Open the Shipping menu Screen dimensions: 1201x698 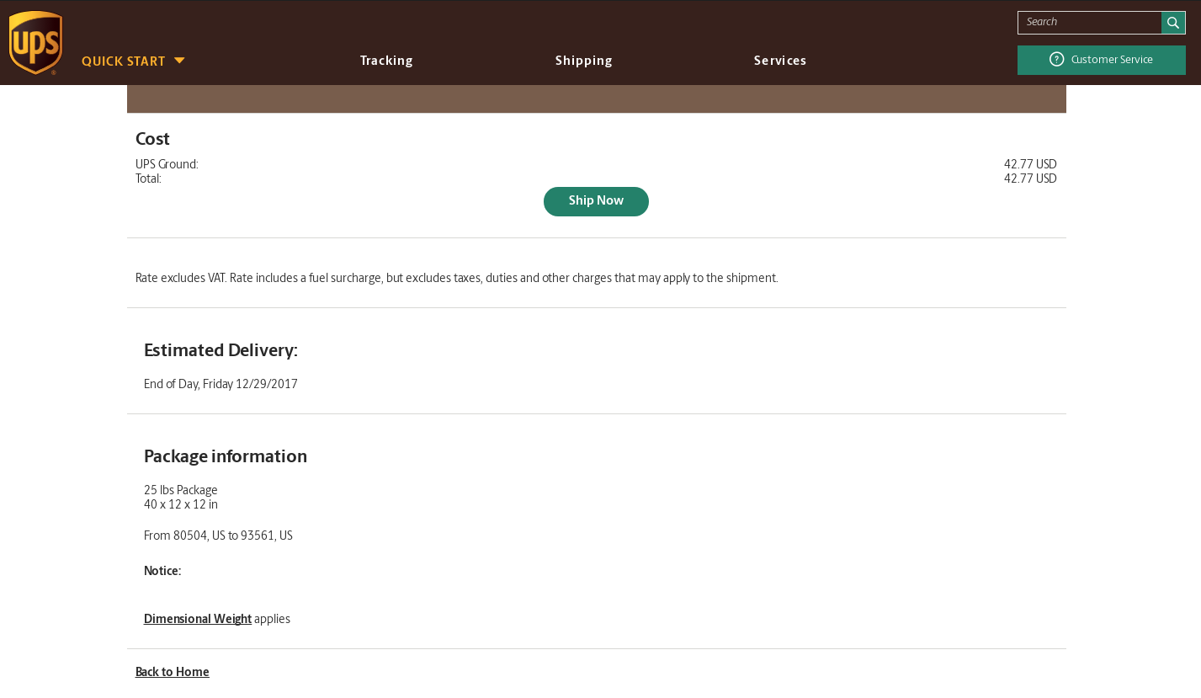583,61
